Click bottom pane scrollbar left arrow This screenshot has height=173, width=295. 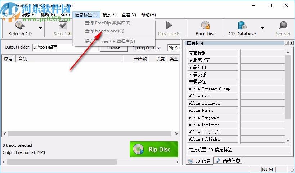tap(4, 162)
